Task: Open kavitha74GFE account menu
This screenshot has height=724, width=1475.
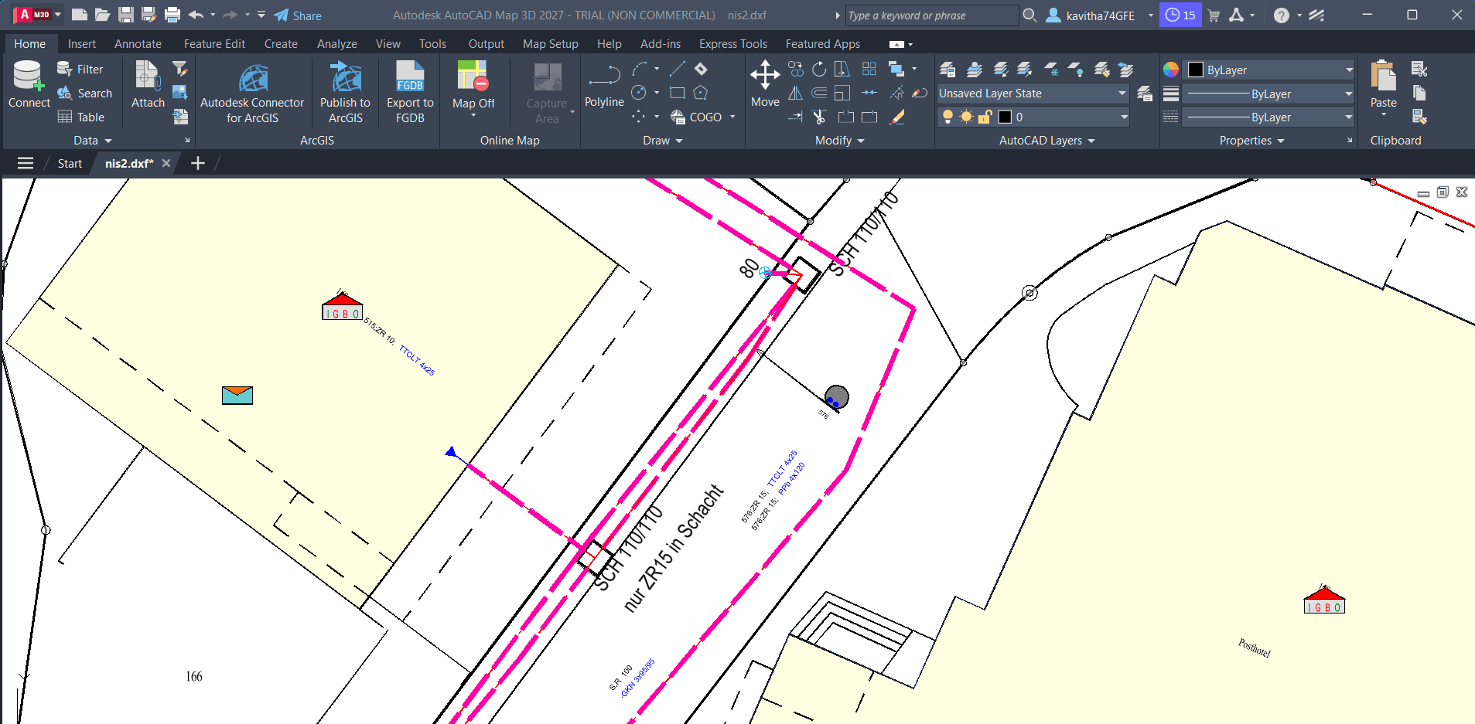Action: (x=1099, y=15)
